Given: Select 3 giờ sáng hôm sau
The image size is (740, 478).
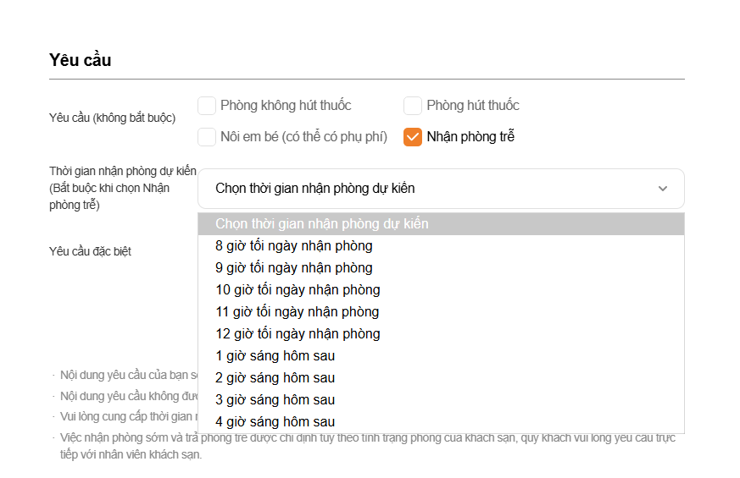Looking at the screenshot, I should [275, 400].
